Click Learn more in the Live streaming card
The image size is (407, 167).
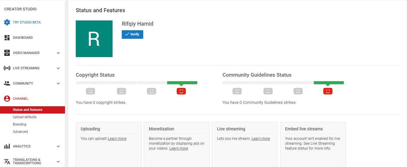(x=261, y=139)
